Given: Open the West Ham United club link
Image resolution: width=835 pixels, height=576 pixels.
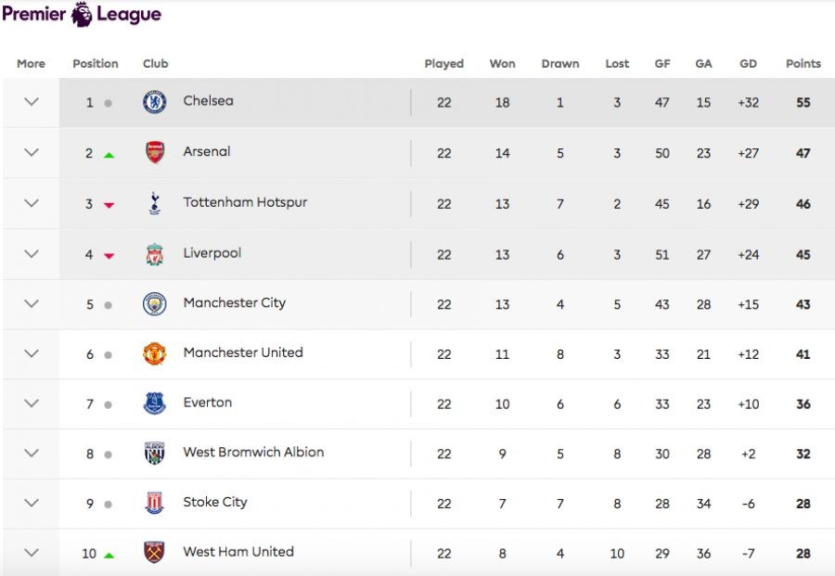Looking at the screenshot, I should (x=238, y=552).
